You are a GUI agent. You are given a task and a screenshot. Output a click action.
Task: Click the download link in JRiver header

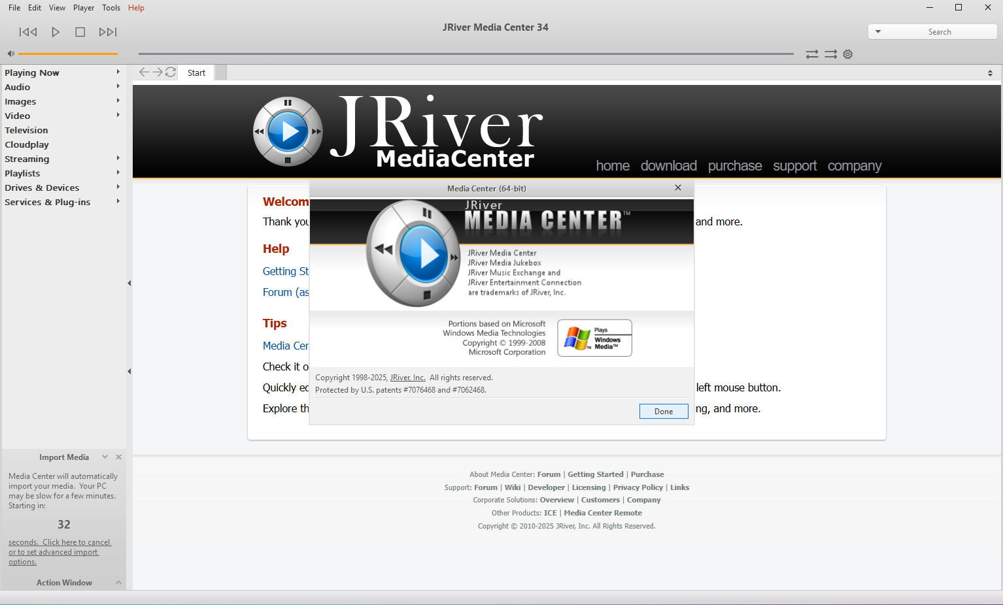tap(669, 166)
